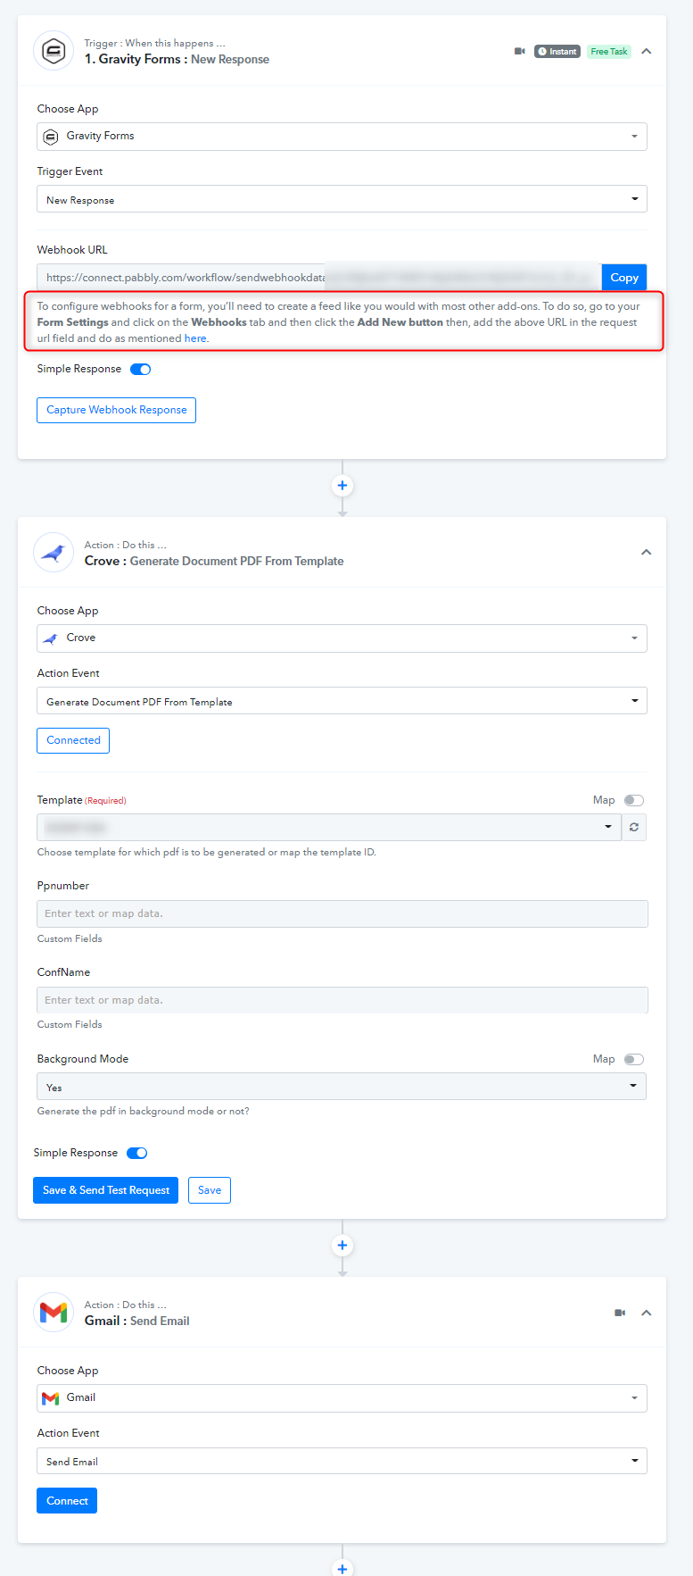Click the Free Task badge

click(x=609, y=51)
